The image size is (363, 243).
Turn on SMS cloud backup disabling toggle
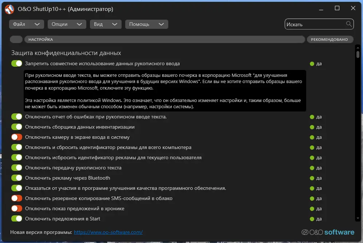pyautogui.click(x=17, y=199)
